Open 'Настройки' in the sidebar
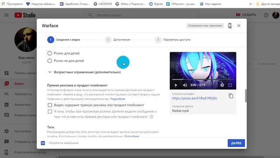This screenshot has height=158, width=280. [x=18, y=131]
